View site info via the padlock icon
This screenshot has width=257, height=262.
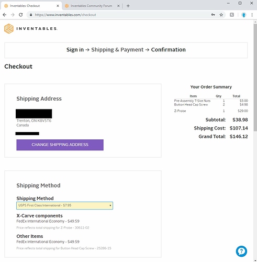pyautogui.click(x=31, y=15)
